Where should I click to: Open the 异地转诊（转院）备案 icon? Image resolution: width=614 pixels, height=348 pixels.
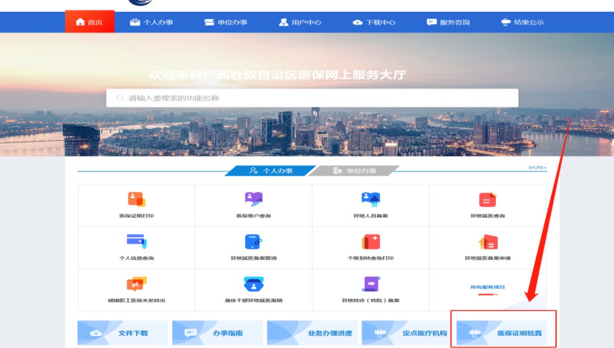pyautogui.click(x=371, y=284)
